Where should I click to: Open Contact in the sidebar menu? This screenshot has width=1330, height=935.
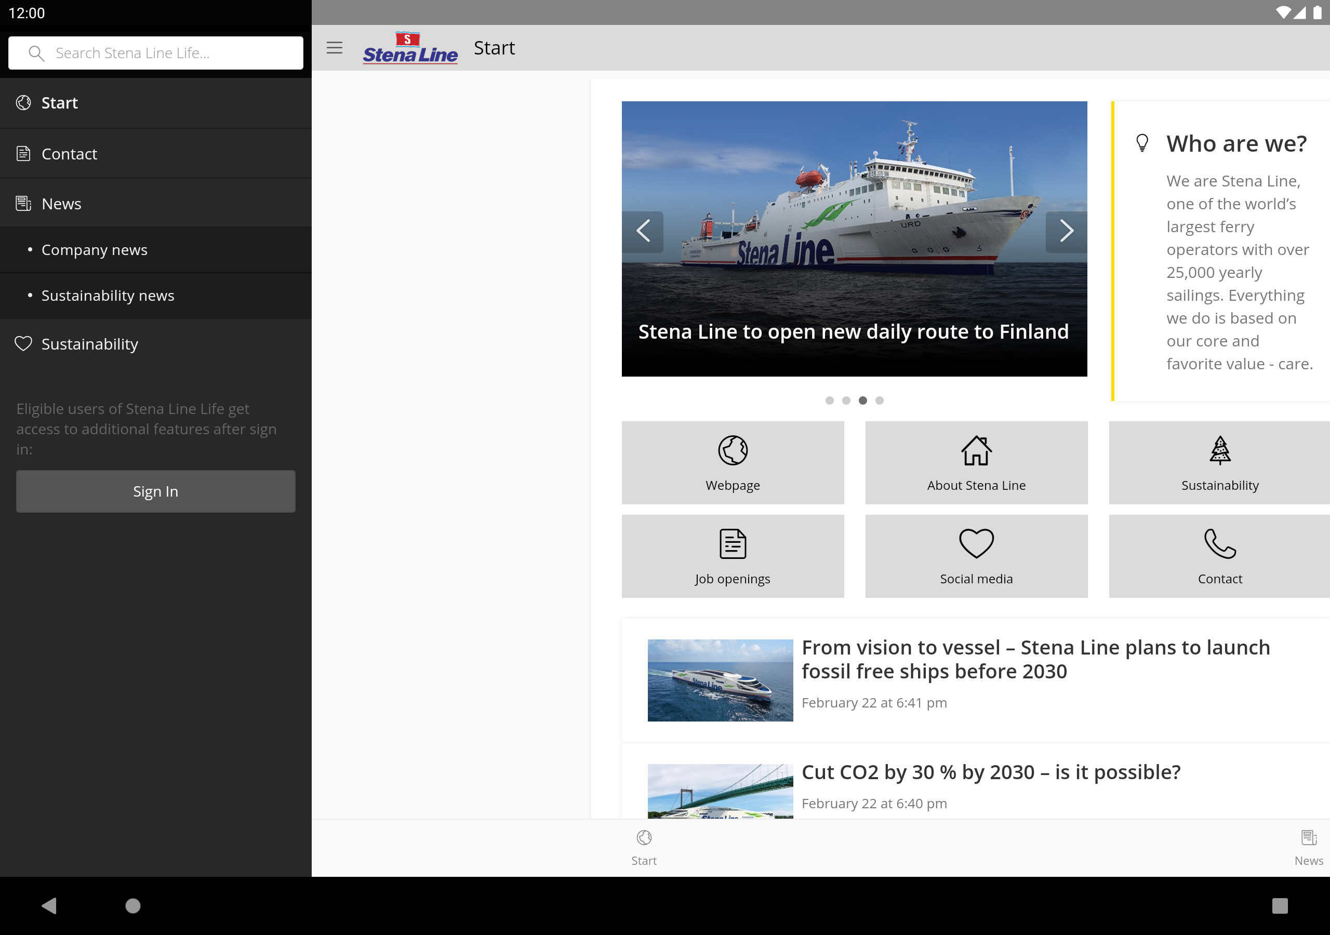[x=156, y=154]
